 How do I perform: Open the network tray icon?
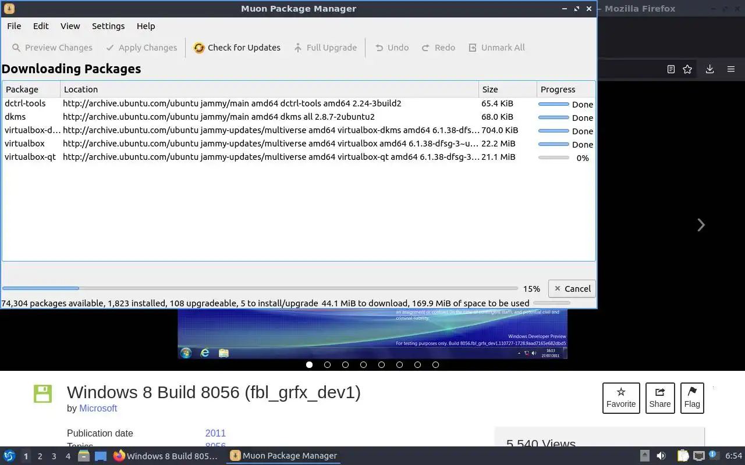pos(699,456)
